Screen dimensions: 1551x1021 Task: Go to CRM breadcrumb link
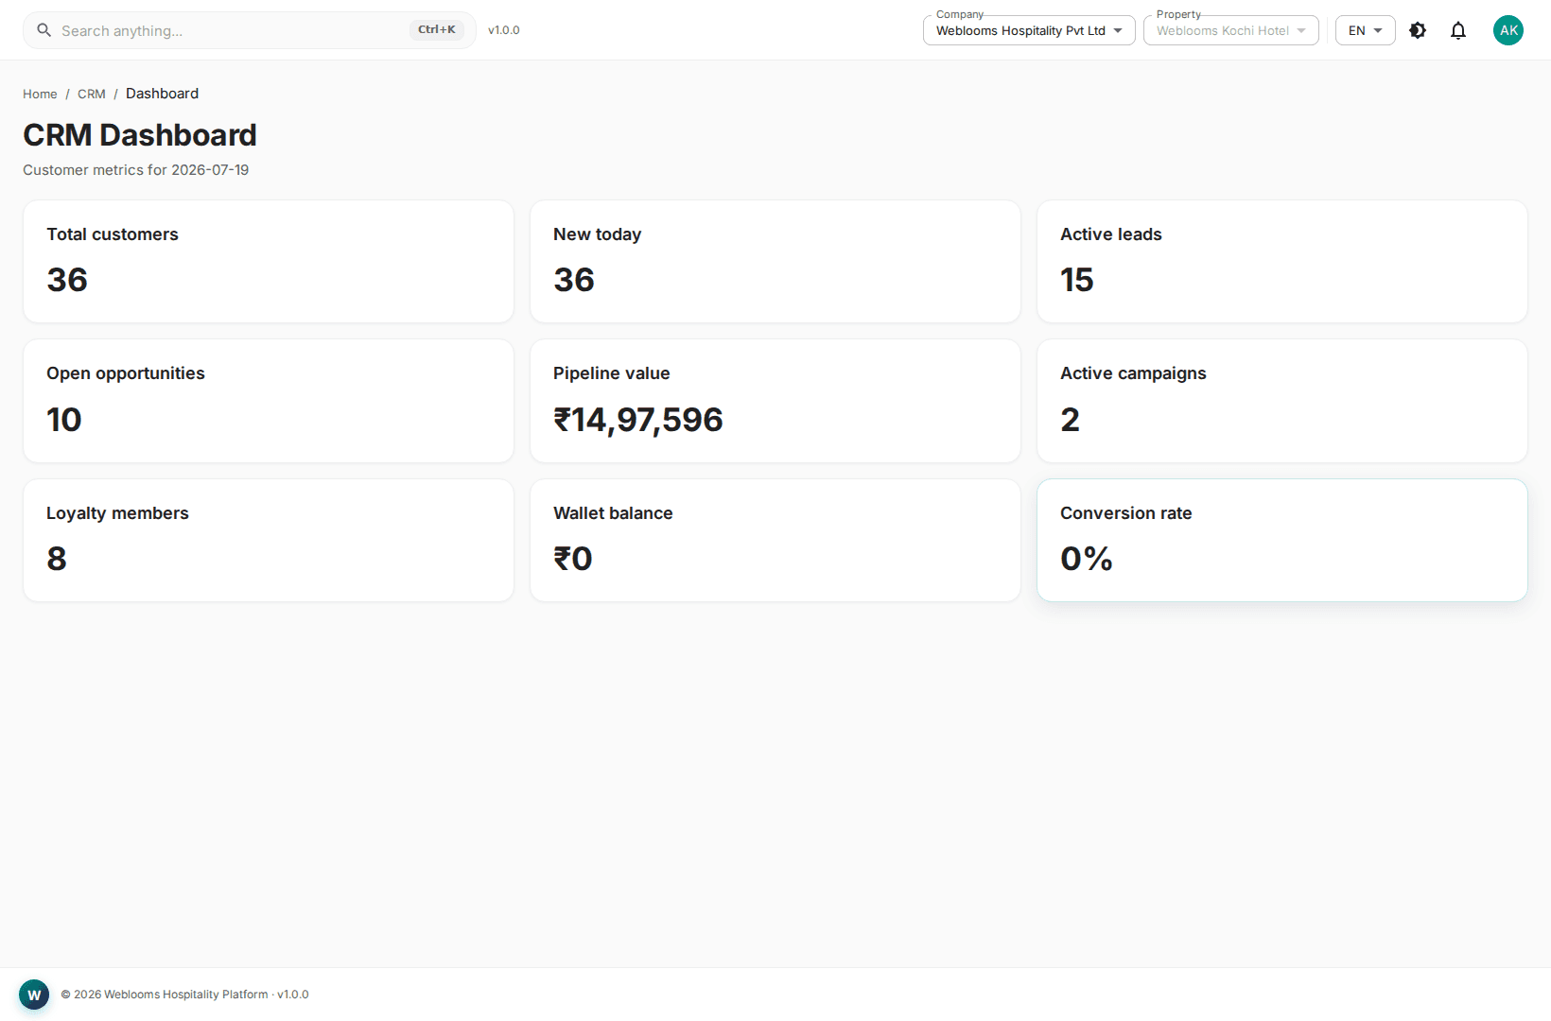tap(92, 94)
